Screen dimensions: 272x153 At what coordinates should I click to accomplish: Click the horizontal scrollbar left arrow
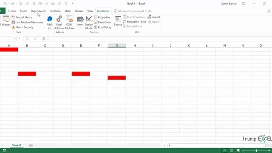[x=169, y=145]
